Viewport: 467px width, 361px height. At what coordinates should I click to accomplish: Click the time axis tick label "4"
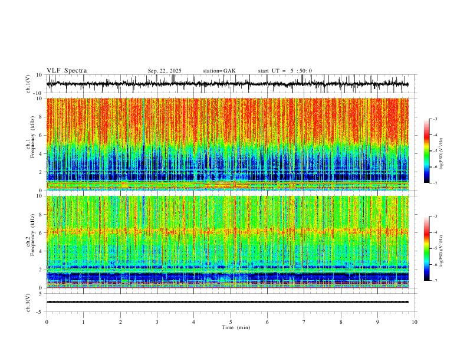193,322
